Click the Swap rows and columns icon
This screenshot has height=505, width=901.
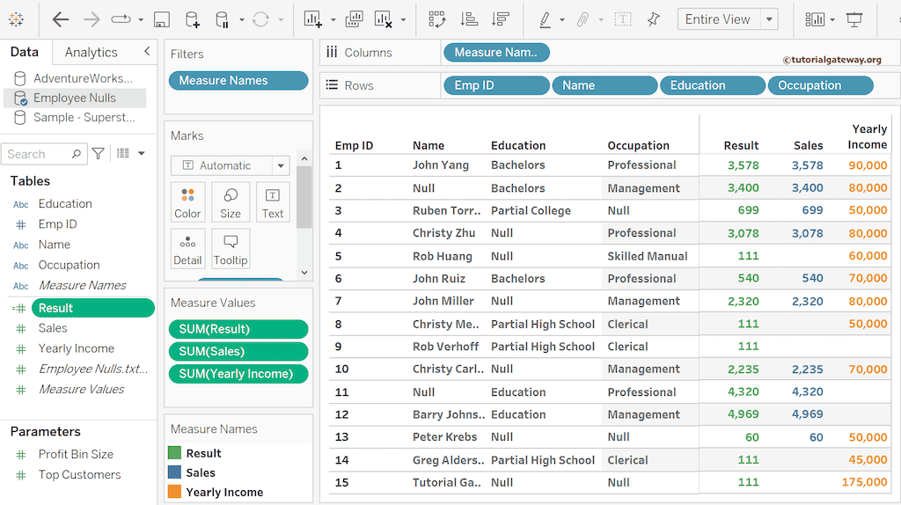(436, 19)
